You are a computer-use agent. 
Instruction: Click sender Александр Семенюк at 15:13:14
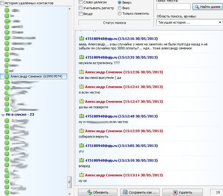104,175
